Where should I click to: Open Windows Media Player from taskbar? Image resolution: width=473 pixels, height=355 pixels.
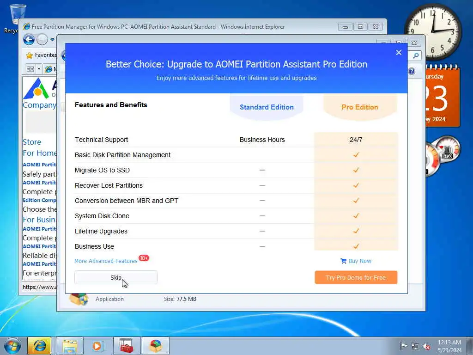[97, 346]
